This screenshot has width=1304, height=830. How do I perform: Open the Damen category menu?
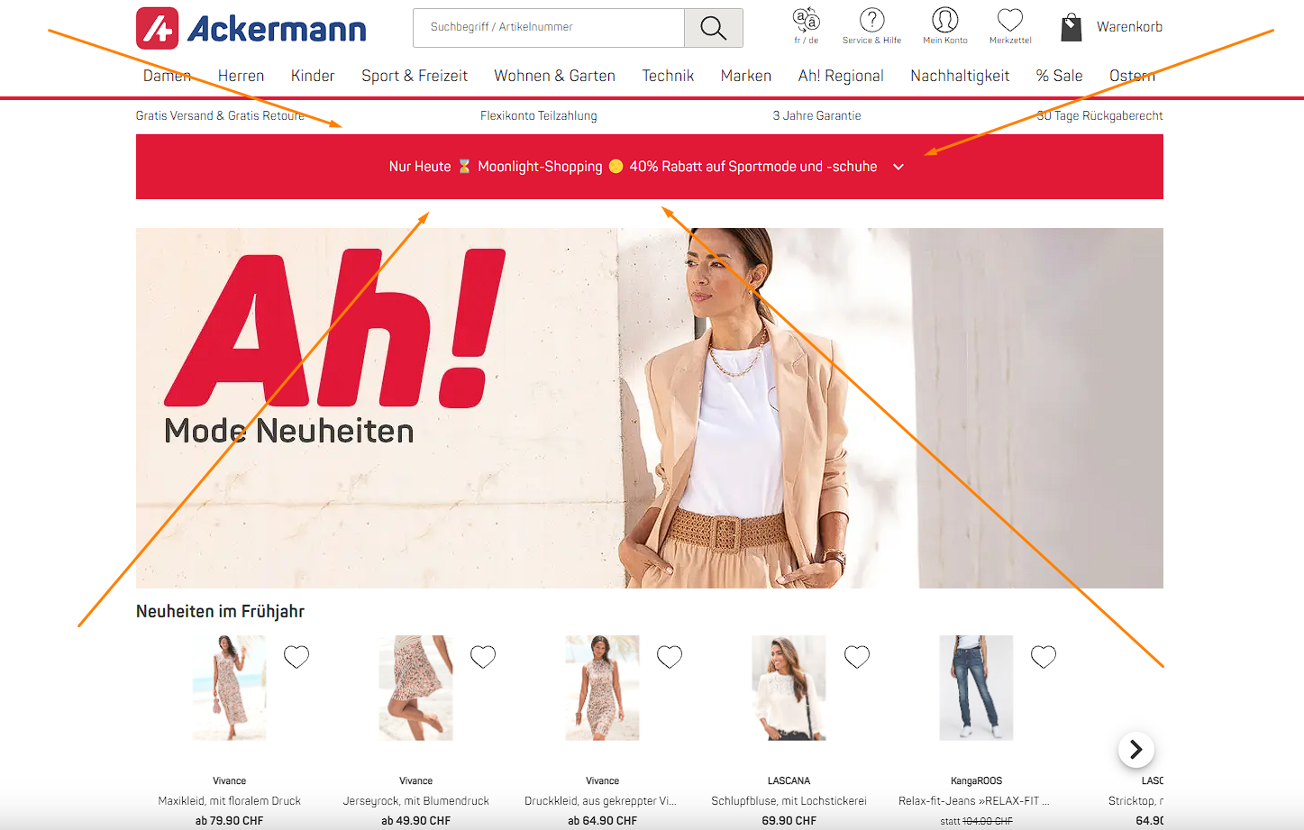point(167,76)
